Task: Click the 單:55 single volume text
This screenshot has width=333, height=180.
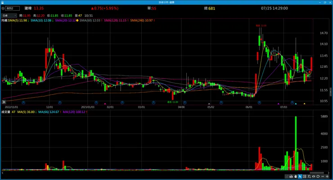Action: pos(152,8)
